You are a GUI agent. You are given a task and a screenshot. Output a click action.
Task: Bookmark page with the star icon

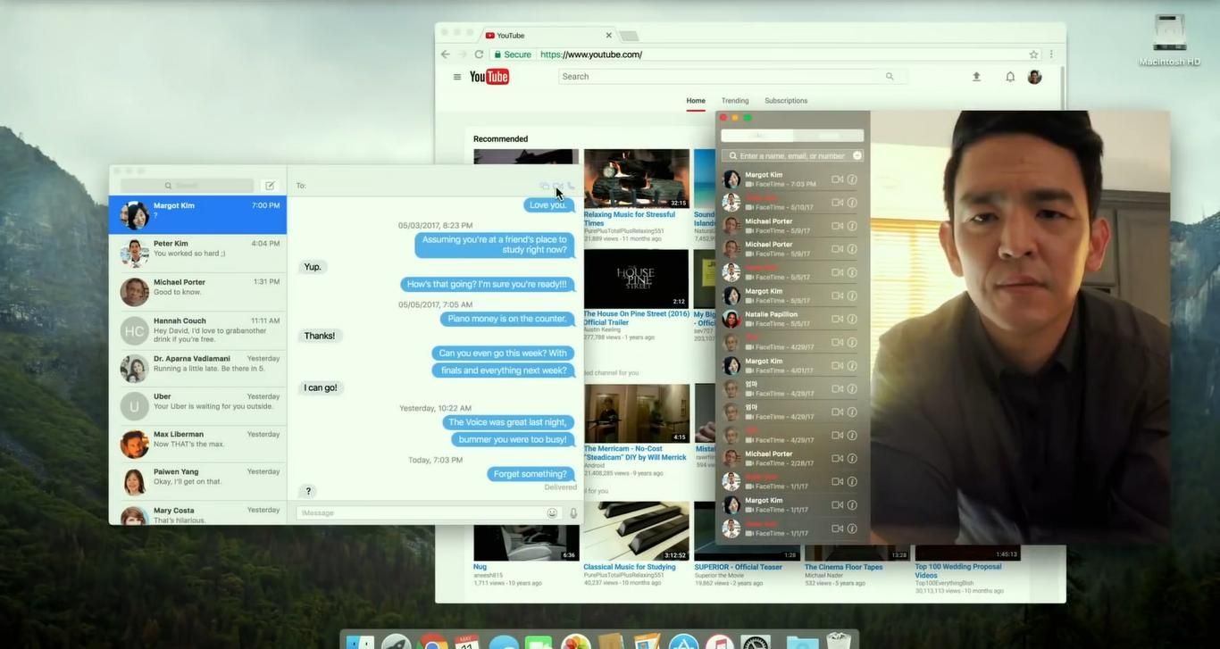[x=1033, y=54]
